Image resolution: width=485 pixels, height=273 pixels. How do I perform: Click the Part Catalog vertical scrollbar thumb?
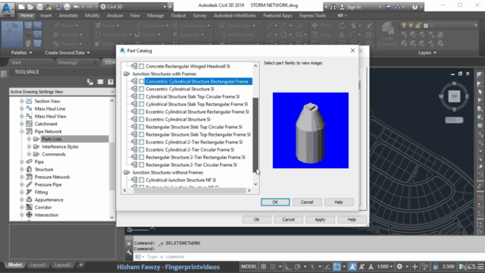pos(255,135)
